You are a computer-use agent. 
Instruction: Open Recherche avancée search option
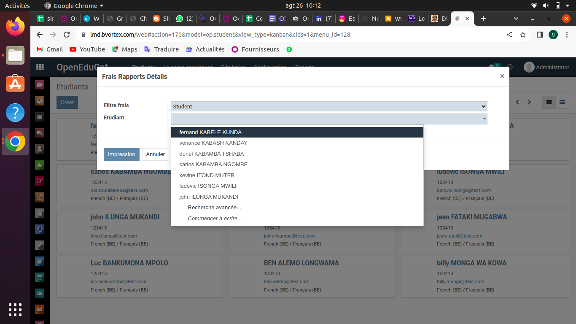pos(214,208)
